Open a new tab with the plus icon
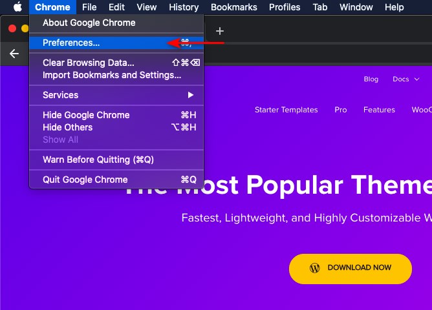 pos(220,31)
